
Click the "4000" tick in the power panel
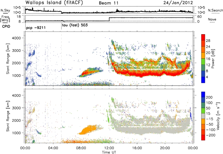[x=16, y=38]
